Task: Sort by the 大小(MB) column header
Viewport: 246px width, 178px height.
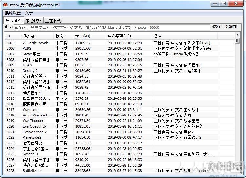Action: tap(89, 36)
